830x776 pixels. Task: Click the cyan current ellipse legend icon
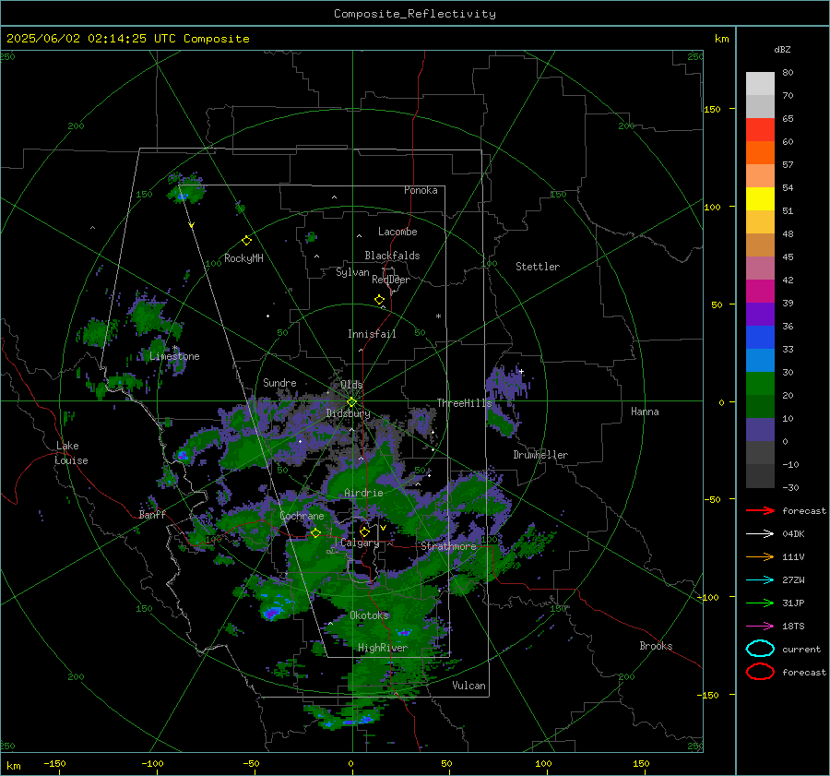click(760, 649)
